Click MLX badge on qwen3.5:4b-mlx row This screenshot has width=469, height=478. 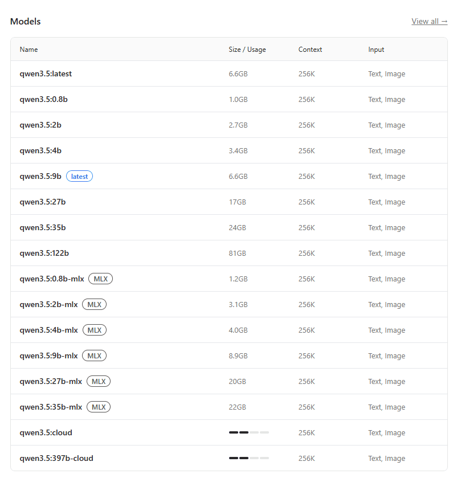95,330
